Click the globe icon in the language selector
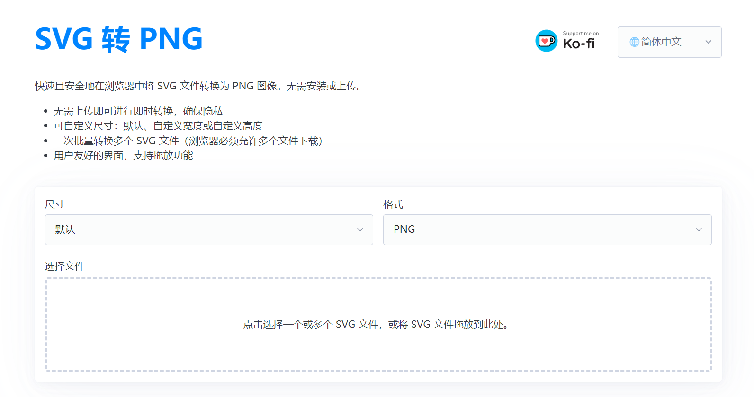This screenshot has height=397, width=754. click(635, 42)
